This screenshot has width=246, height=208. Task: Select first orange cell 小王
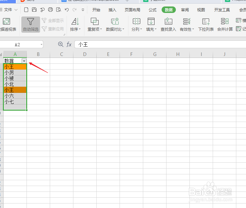(15, 67)
